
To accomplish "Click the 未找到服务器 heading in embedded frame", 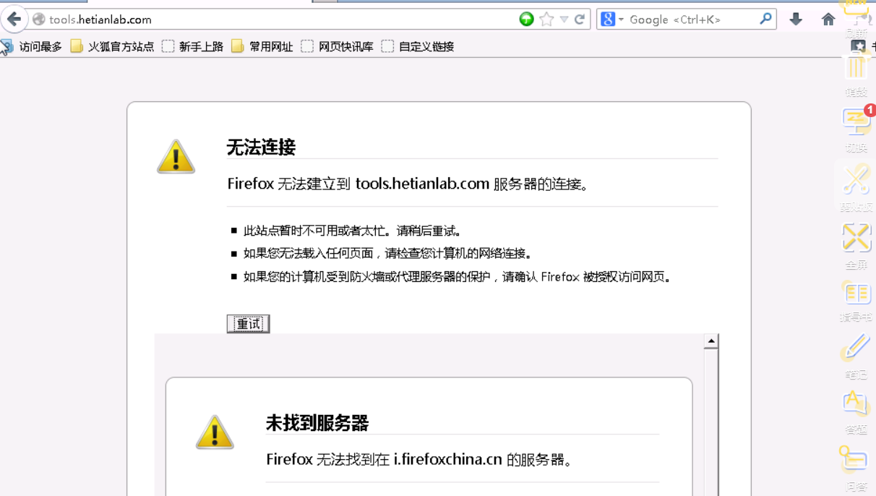I will (x=317, y=423).
